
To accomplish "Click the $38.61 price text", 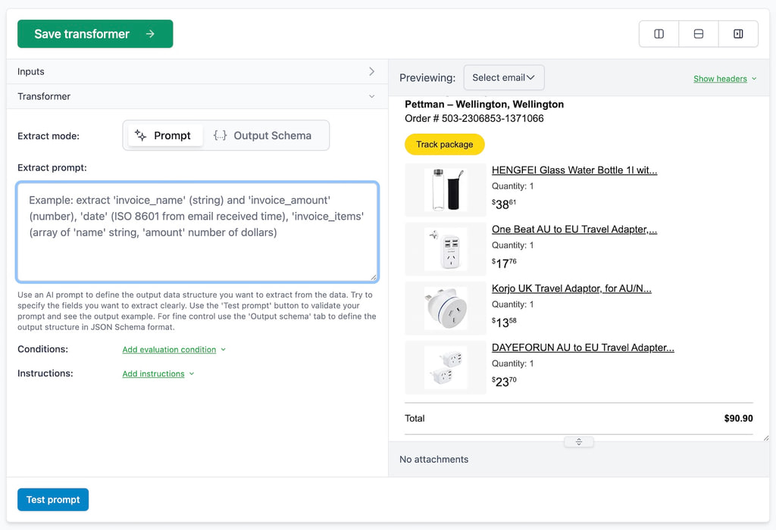I will (504, 204).
